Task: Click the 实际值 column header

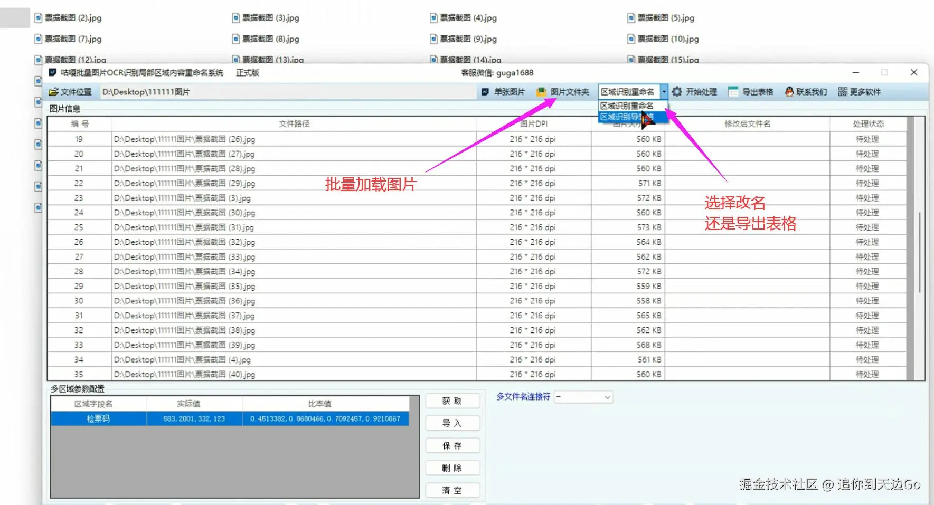Action: click(x=194, y=404)
